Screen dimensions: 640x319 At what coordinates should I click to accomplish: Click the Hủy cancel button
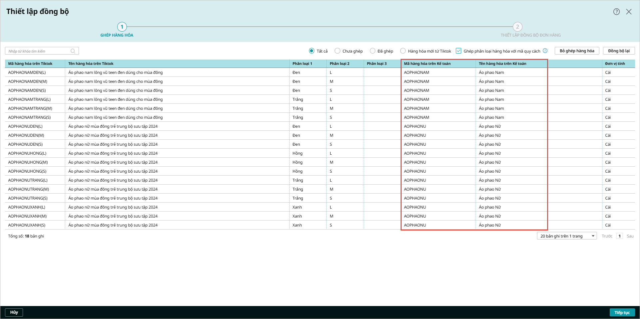click(x=14, y=312)
